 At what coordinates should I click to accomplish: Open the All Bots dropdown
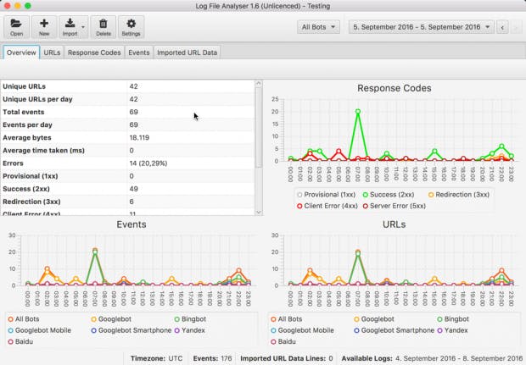pos(318,27)
